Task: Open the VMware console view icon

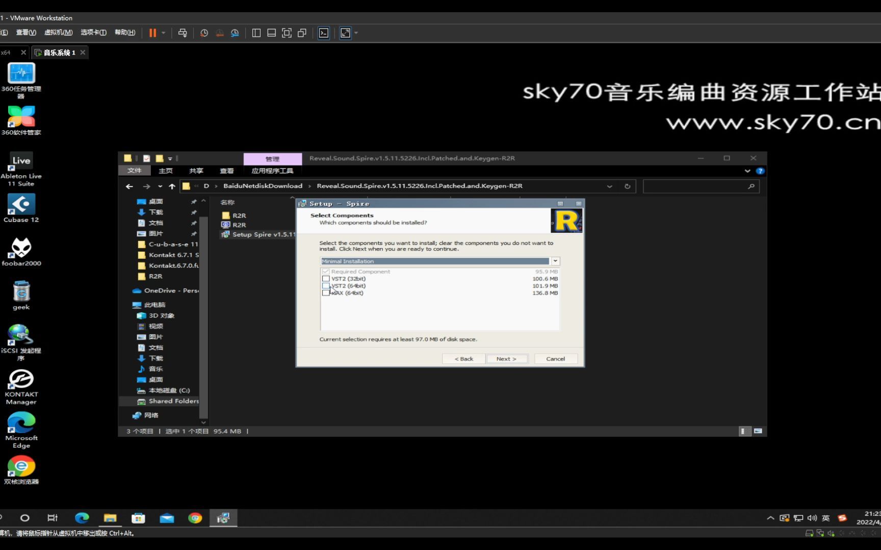Action: 324,33
